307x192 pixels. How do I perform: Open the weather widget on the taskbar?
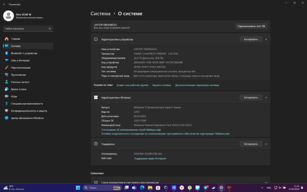coord(13,188)
